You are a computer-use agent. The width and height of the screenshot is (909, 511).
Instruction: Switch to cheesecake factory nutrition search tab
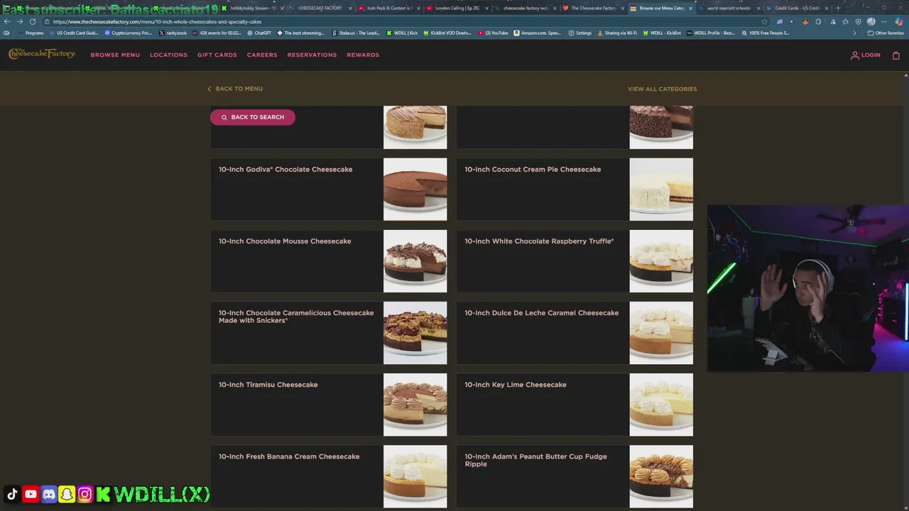pos(525,8)
